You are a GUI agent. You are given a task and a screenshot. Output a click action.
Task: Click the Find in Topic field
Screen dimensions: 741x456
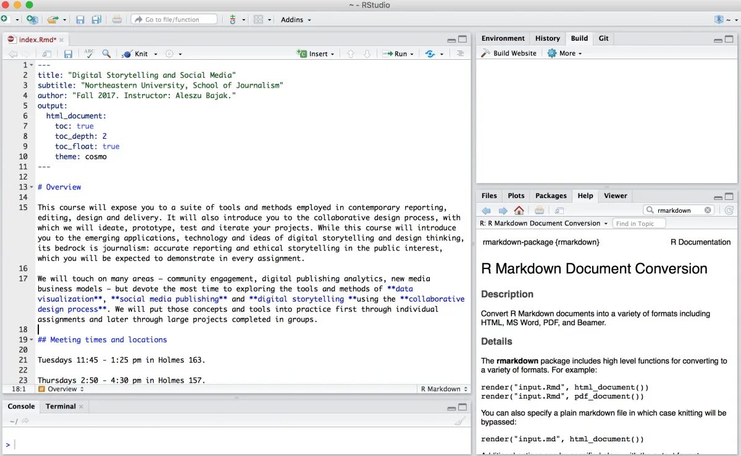(x=639, y=223)
